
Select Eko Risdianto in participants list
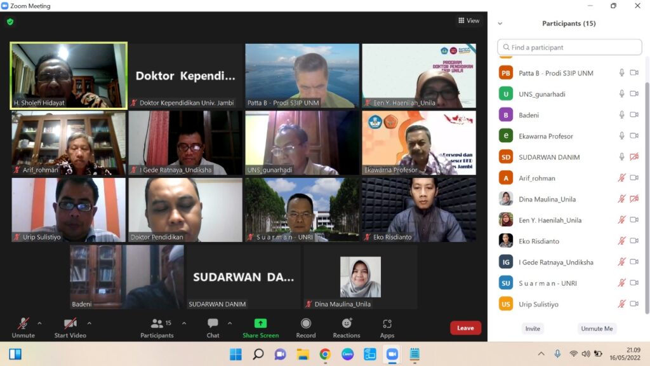539,241
